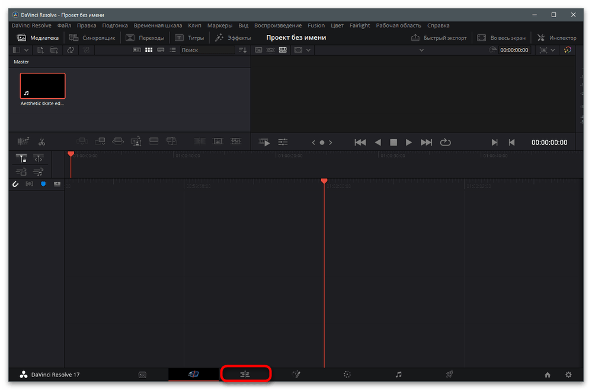Image resolution: width=592 pixels, height=390 pixels.
Task: Open the viewer Tools sliders icon
Action: point(283,142)
